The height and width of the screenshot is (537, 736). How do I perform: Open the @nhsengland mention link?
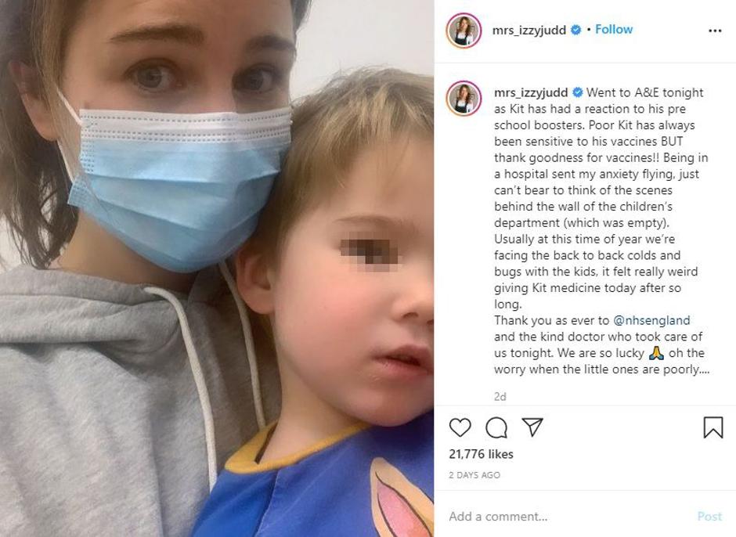[x=651, y=321]
